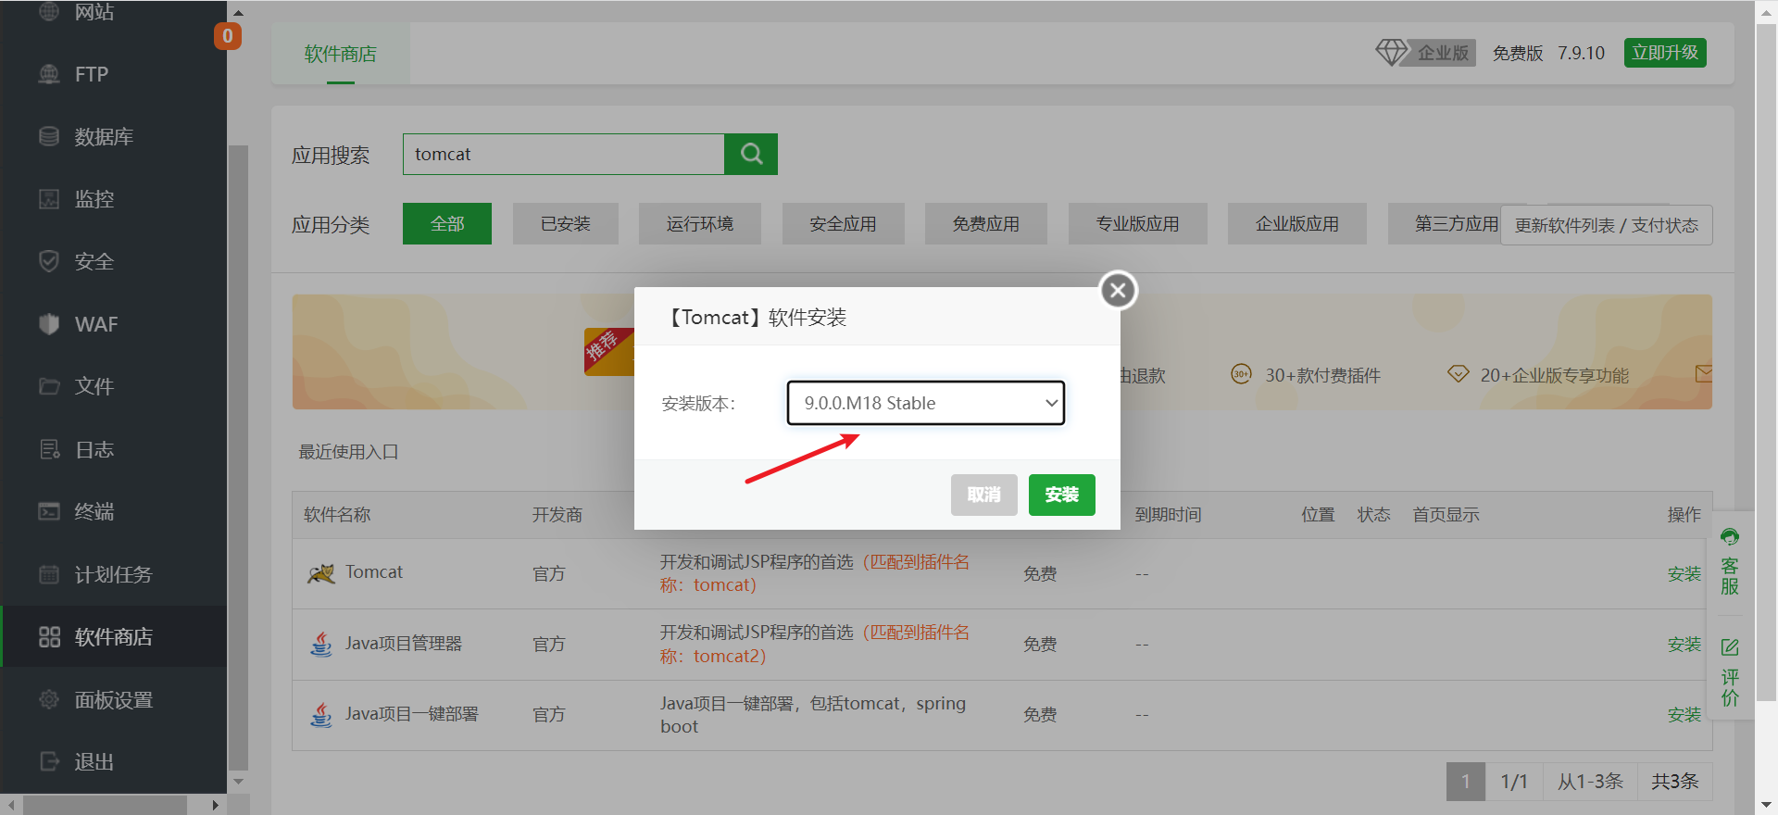1778x815 pixels.
Task: Open 计划任务 in sidebar
Action: pyautogui.click(x=113, y=574)
